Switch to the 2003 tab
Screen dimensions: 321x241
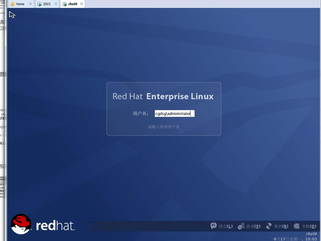[47, 4]
